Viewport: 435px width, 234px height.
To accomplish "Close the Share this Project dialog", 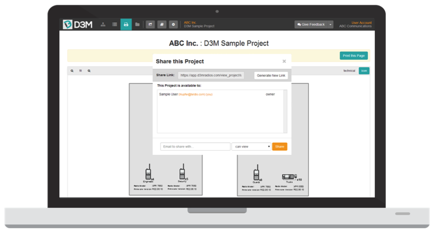I will (x=284, y=61).
